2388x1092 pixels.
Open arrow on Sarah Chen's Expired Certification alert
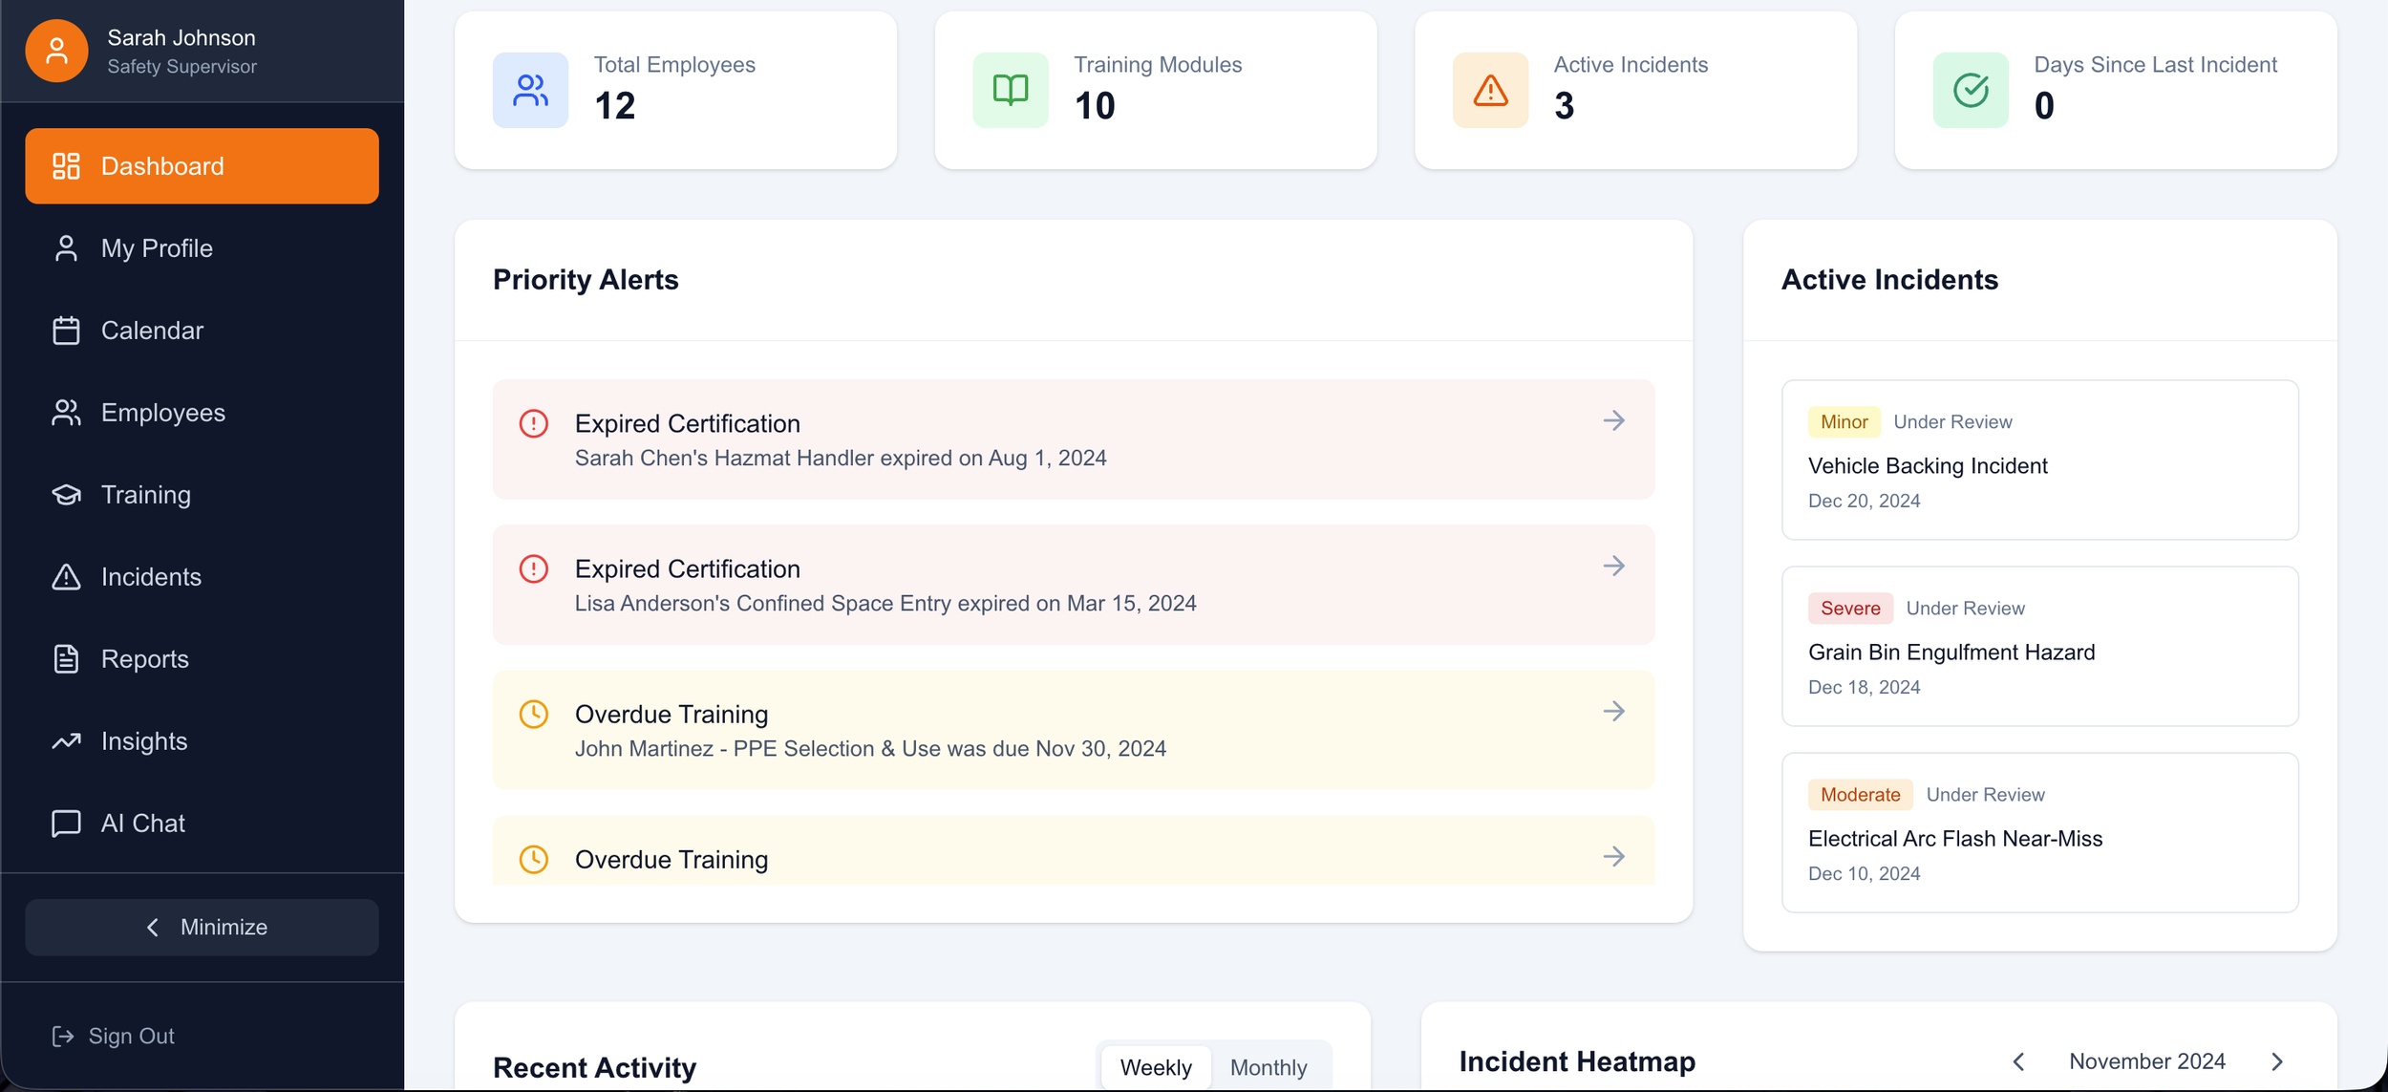tap(1613, 421)
